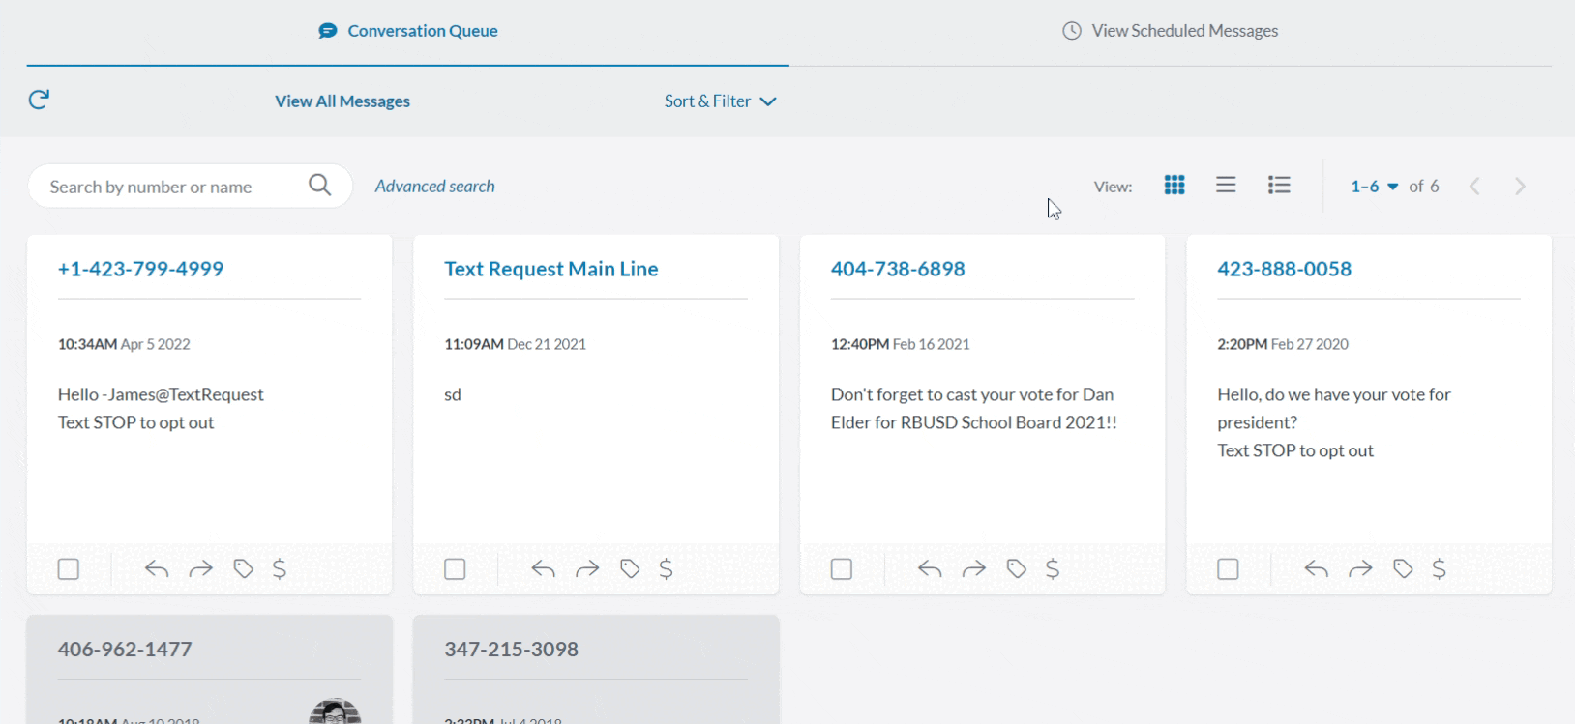The image size is (1575, 724).
Task: Forward the Text Request Main Line message
Action: (x=587, y=569)
